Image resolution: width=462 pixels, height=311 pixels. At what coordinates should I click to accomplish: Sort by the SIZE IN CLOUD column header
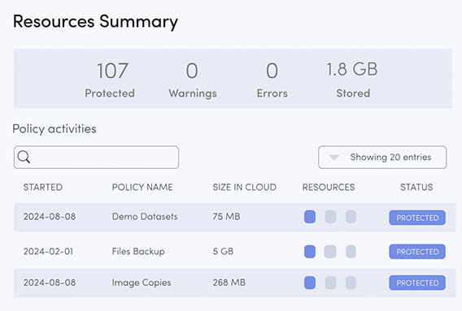[245, 187]
